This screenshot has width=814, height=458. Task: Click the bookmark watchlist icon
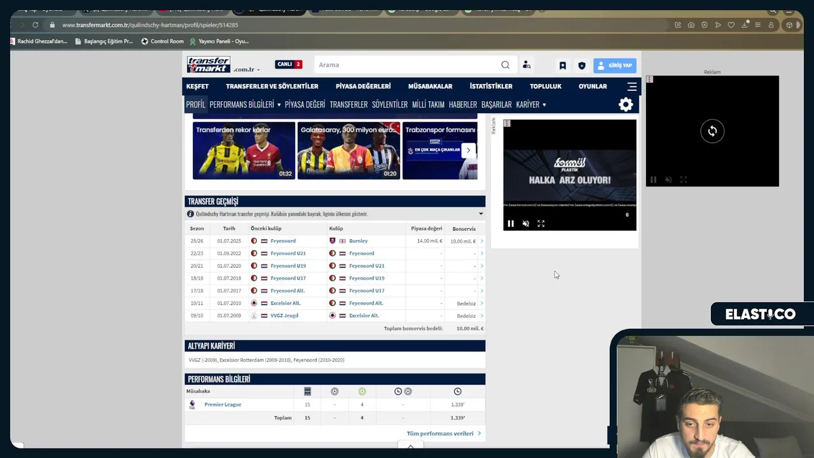pyautogui.click(x=563, y=66)
